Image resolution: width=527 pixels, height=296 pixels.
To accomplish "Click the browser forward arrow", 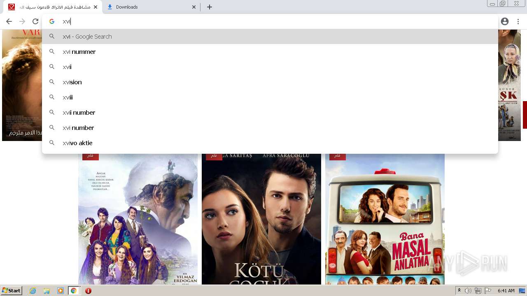I will point(22,21).
